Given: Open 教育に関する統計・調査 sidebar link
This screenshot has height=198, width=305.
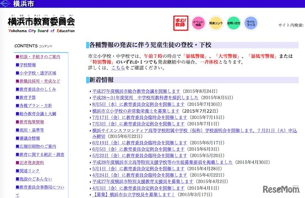Looking at the screenshot, I should coord(40,155).
